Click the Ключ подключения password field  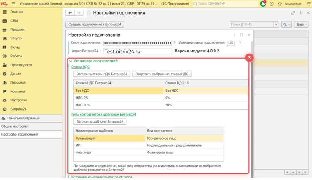pos(137,43)
